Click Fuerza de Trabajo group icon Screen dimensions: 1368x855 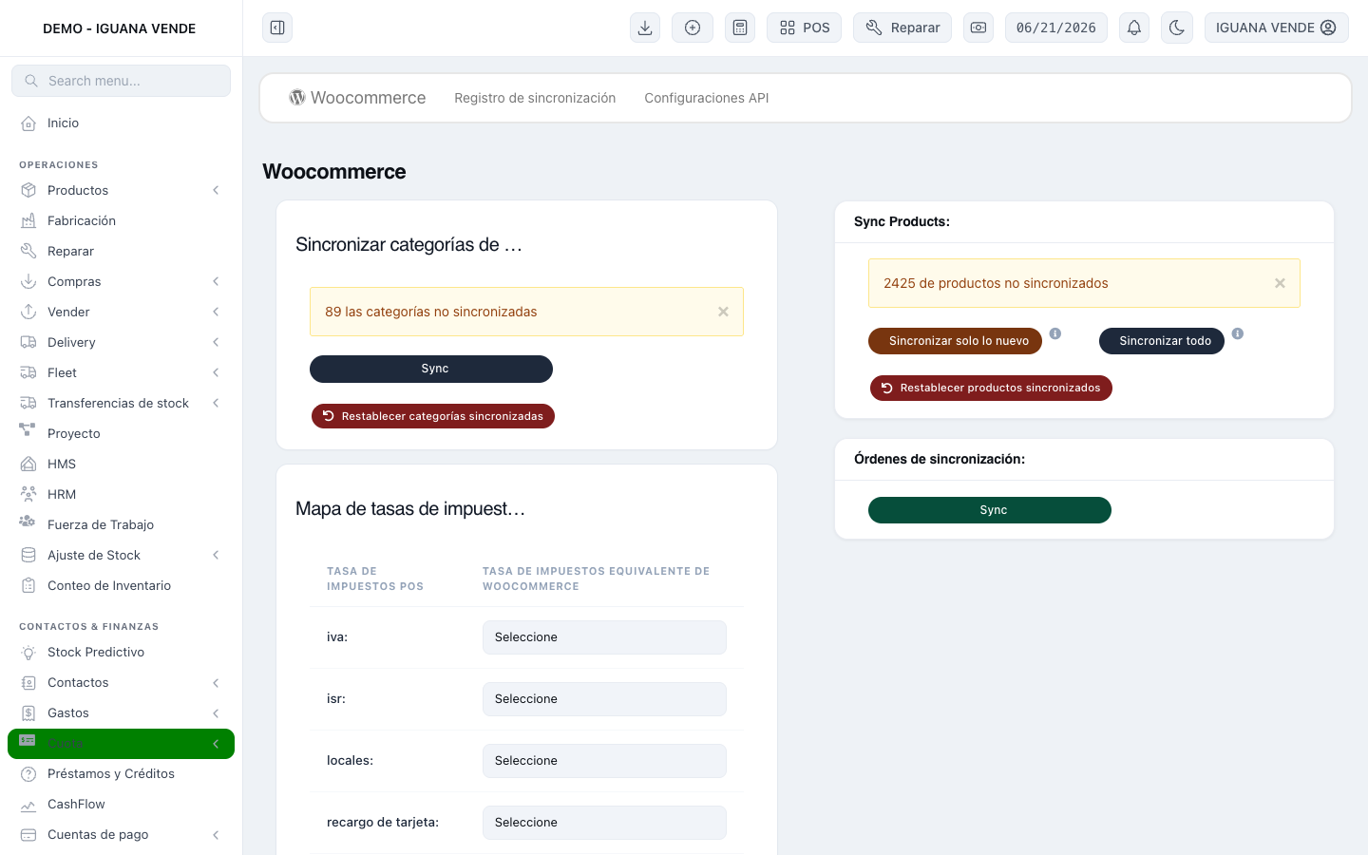point(28,522)
